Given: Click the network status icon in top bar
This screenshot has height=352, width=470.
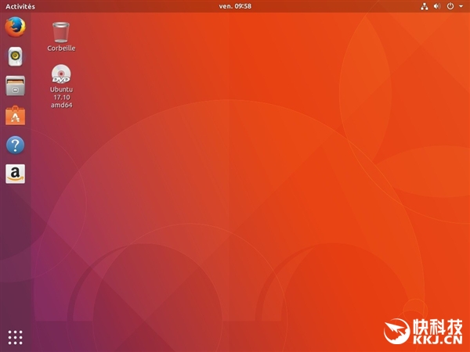Looking at the screenshot, I should click(424, 6).
